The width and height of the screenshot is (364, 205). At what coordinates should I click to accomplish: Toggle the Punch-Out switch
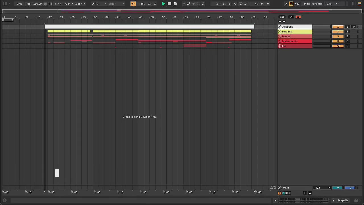tap(246, 4)
